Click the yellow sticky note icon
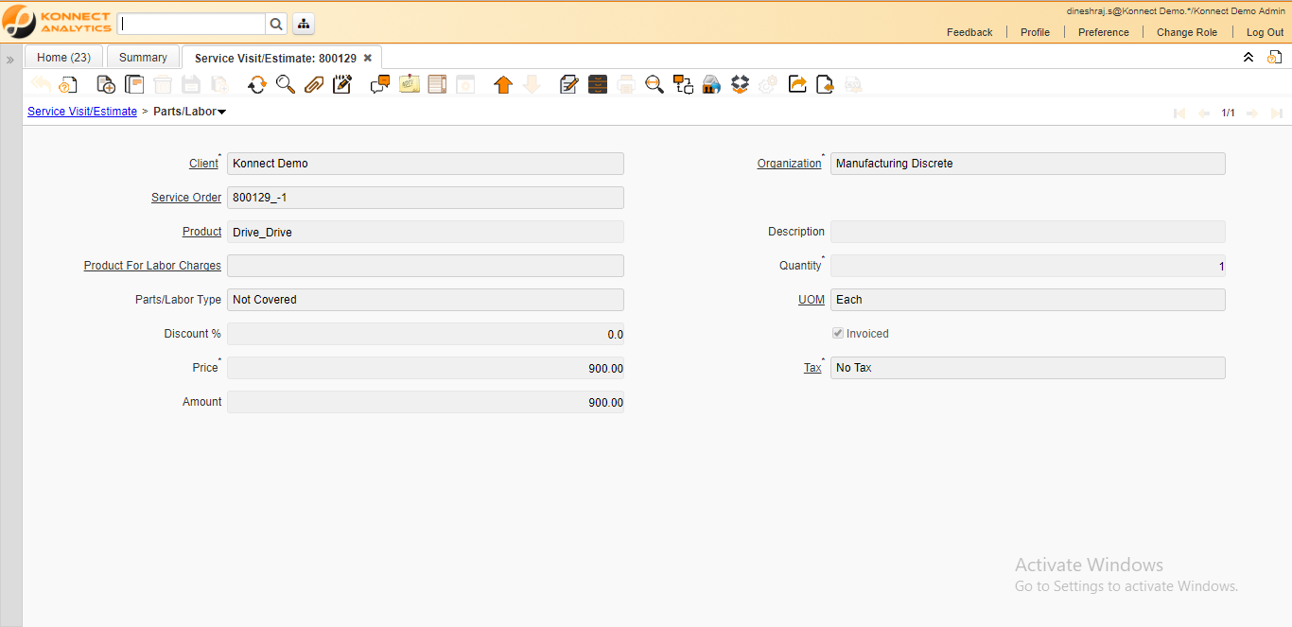1292x627 pixels. click(x=409, y=85)
